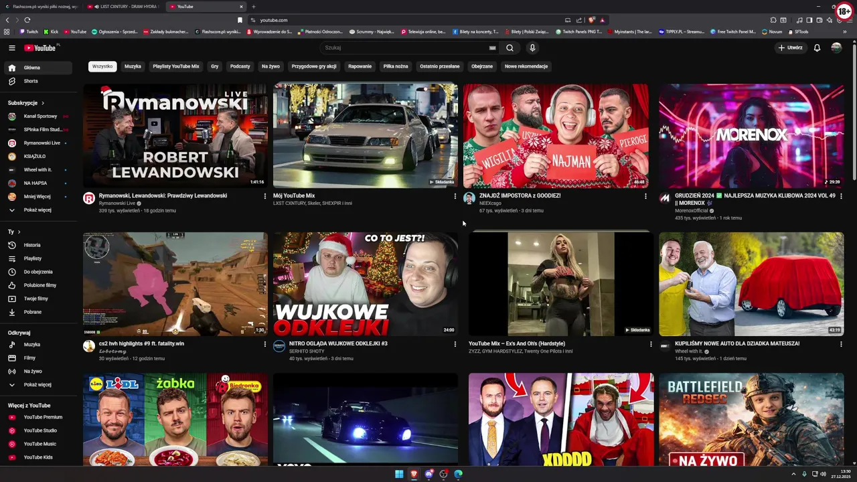Select the Muzyka filter chip
Screen dimensions: 857x482
pyautogui.click(x=133, y=66)
